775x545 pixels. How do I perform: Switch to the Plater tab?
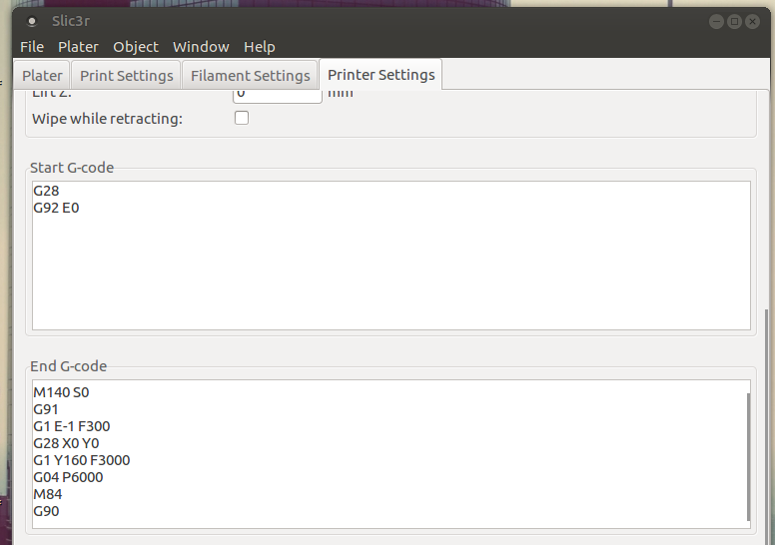click(x=42, y=76)
